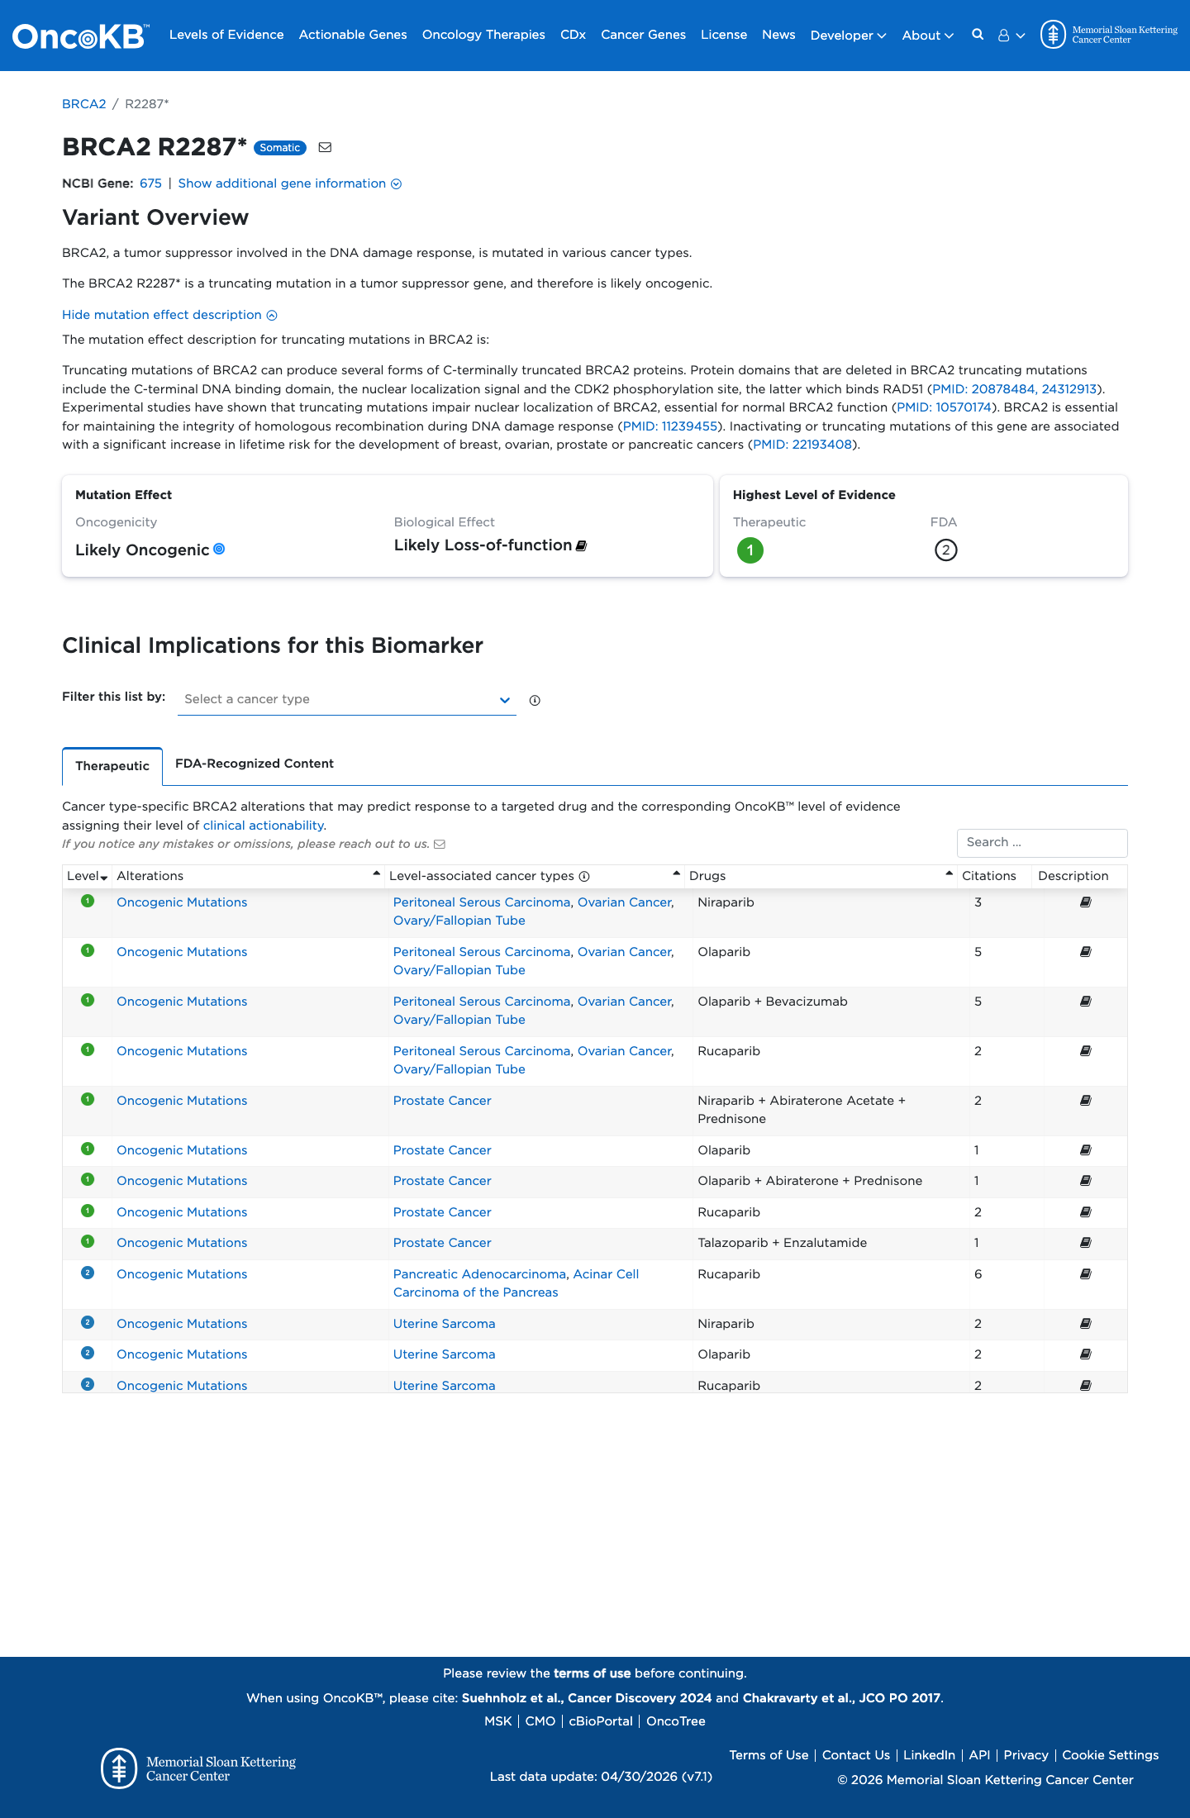
Task: Click the Memorial Sloan Kettering footer logo
Action: (x=198, y=1768)
